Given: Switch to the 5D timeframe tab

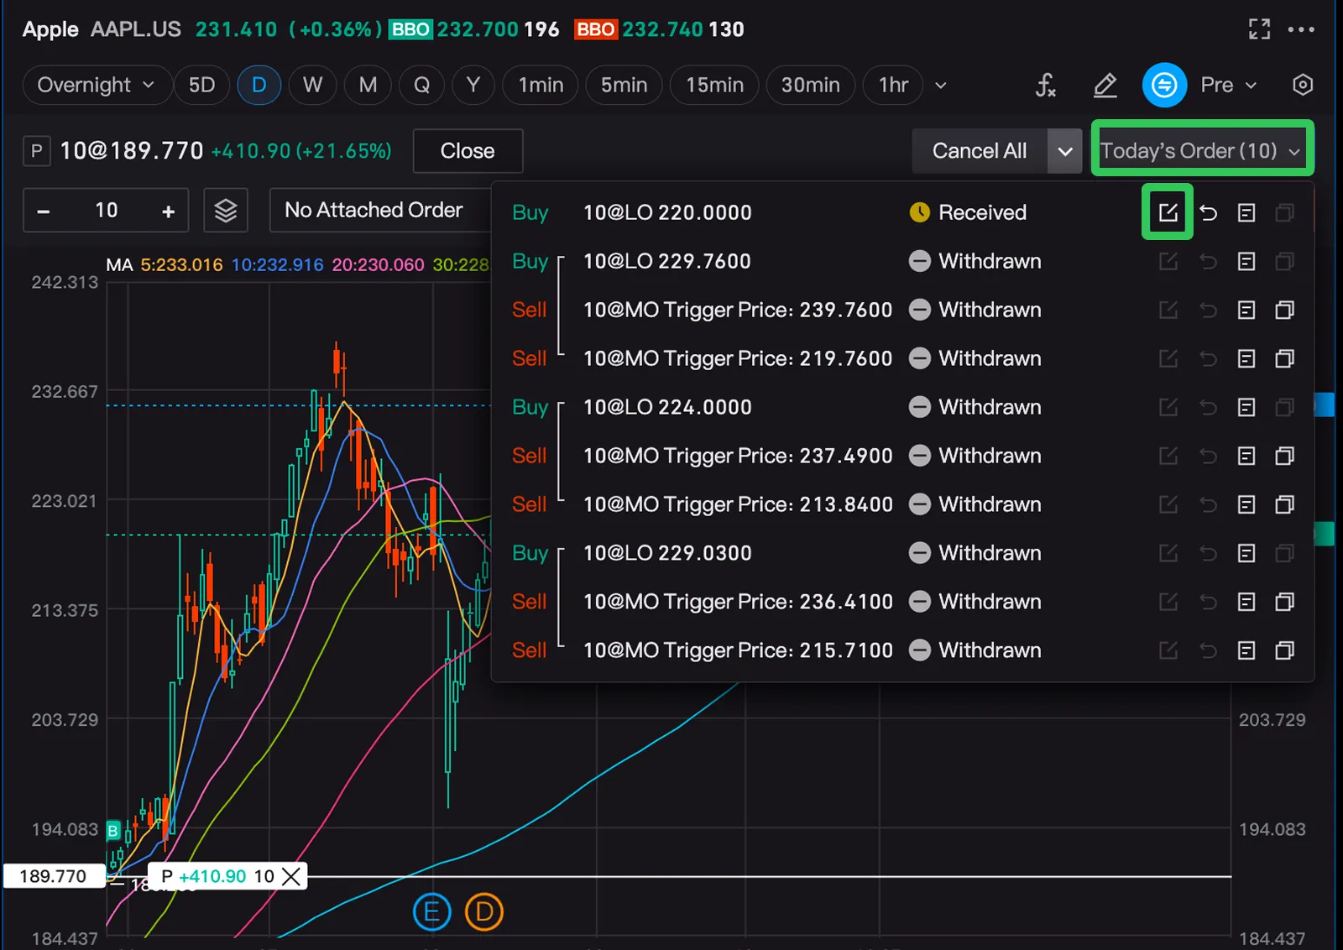Looking at the screenshot, I should click(x=201, y=85).
